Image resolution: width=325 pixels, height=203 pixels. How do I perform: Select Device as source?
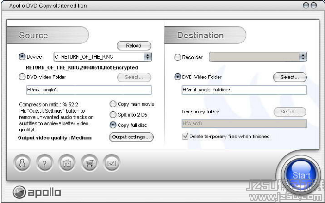(x=22, y=57)
